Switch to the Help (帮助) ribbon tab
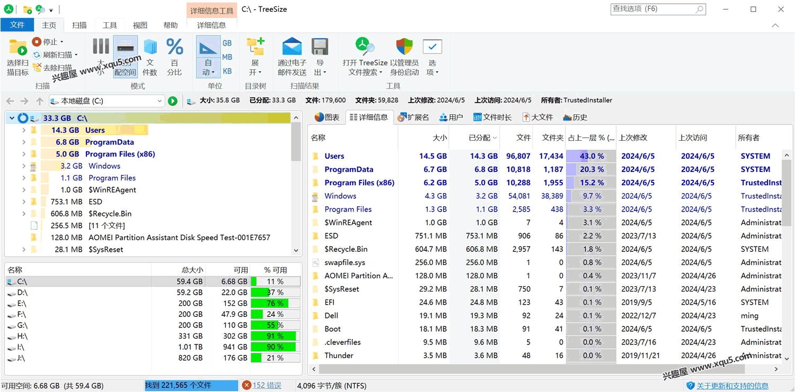The height and width of the screenshot is (392, 795). [171, 25]
